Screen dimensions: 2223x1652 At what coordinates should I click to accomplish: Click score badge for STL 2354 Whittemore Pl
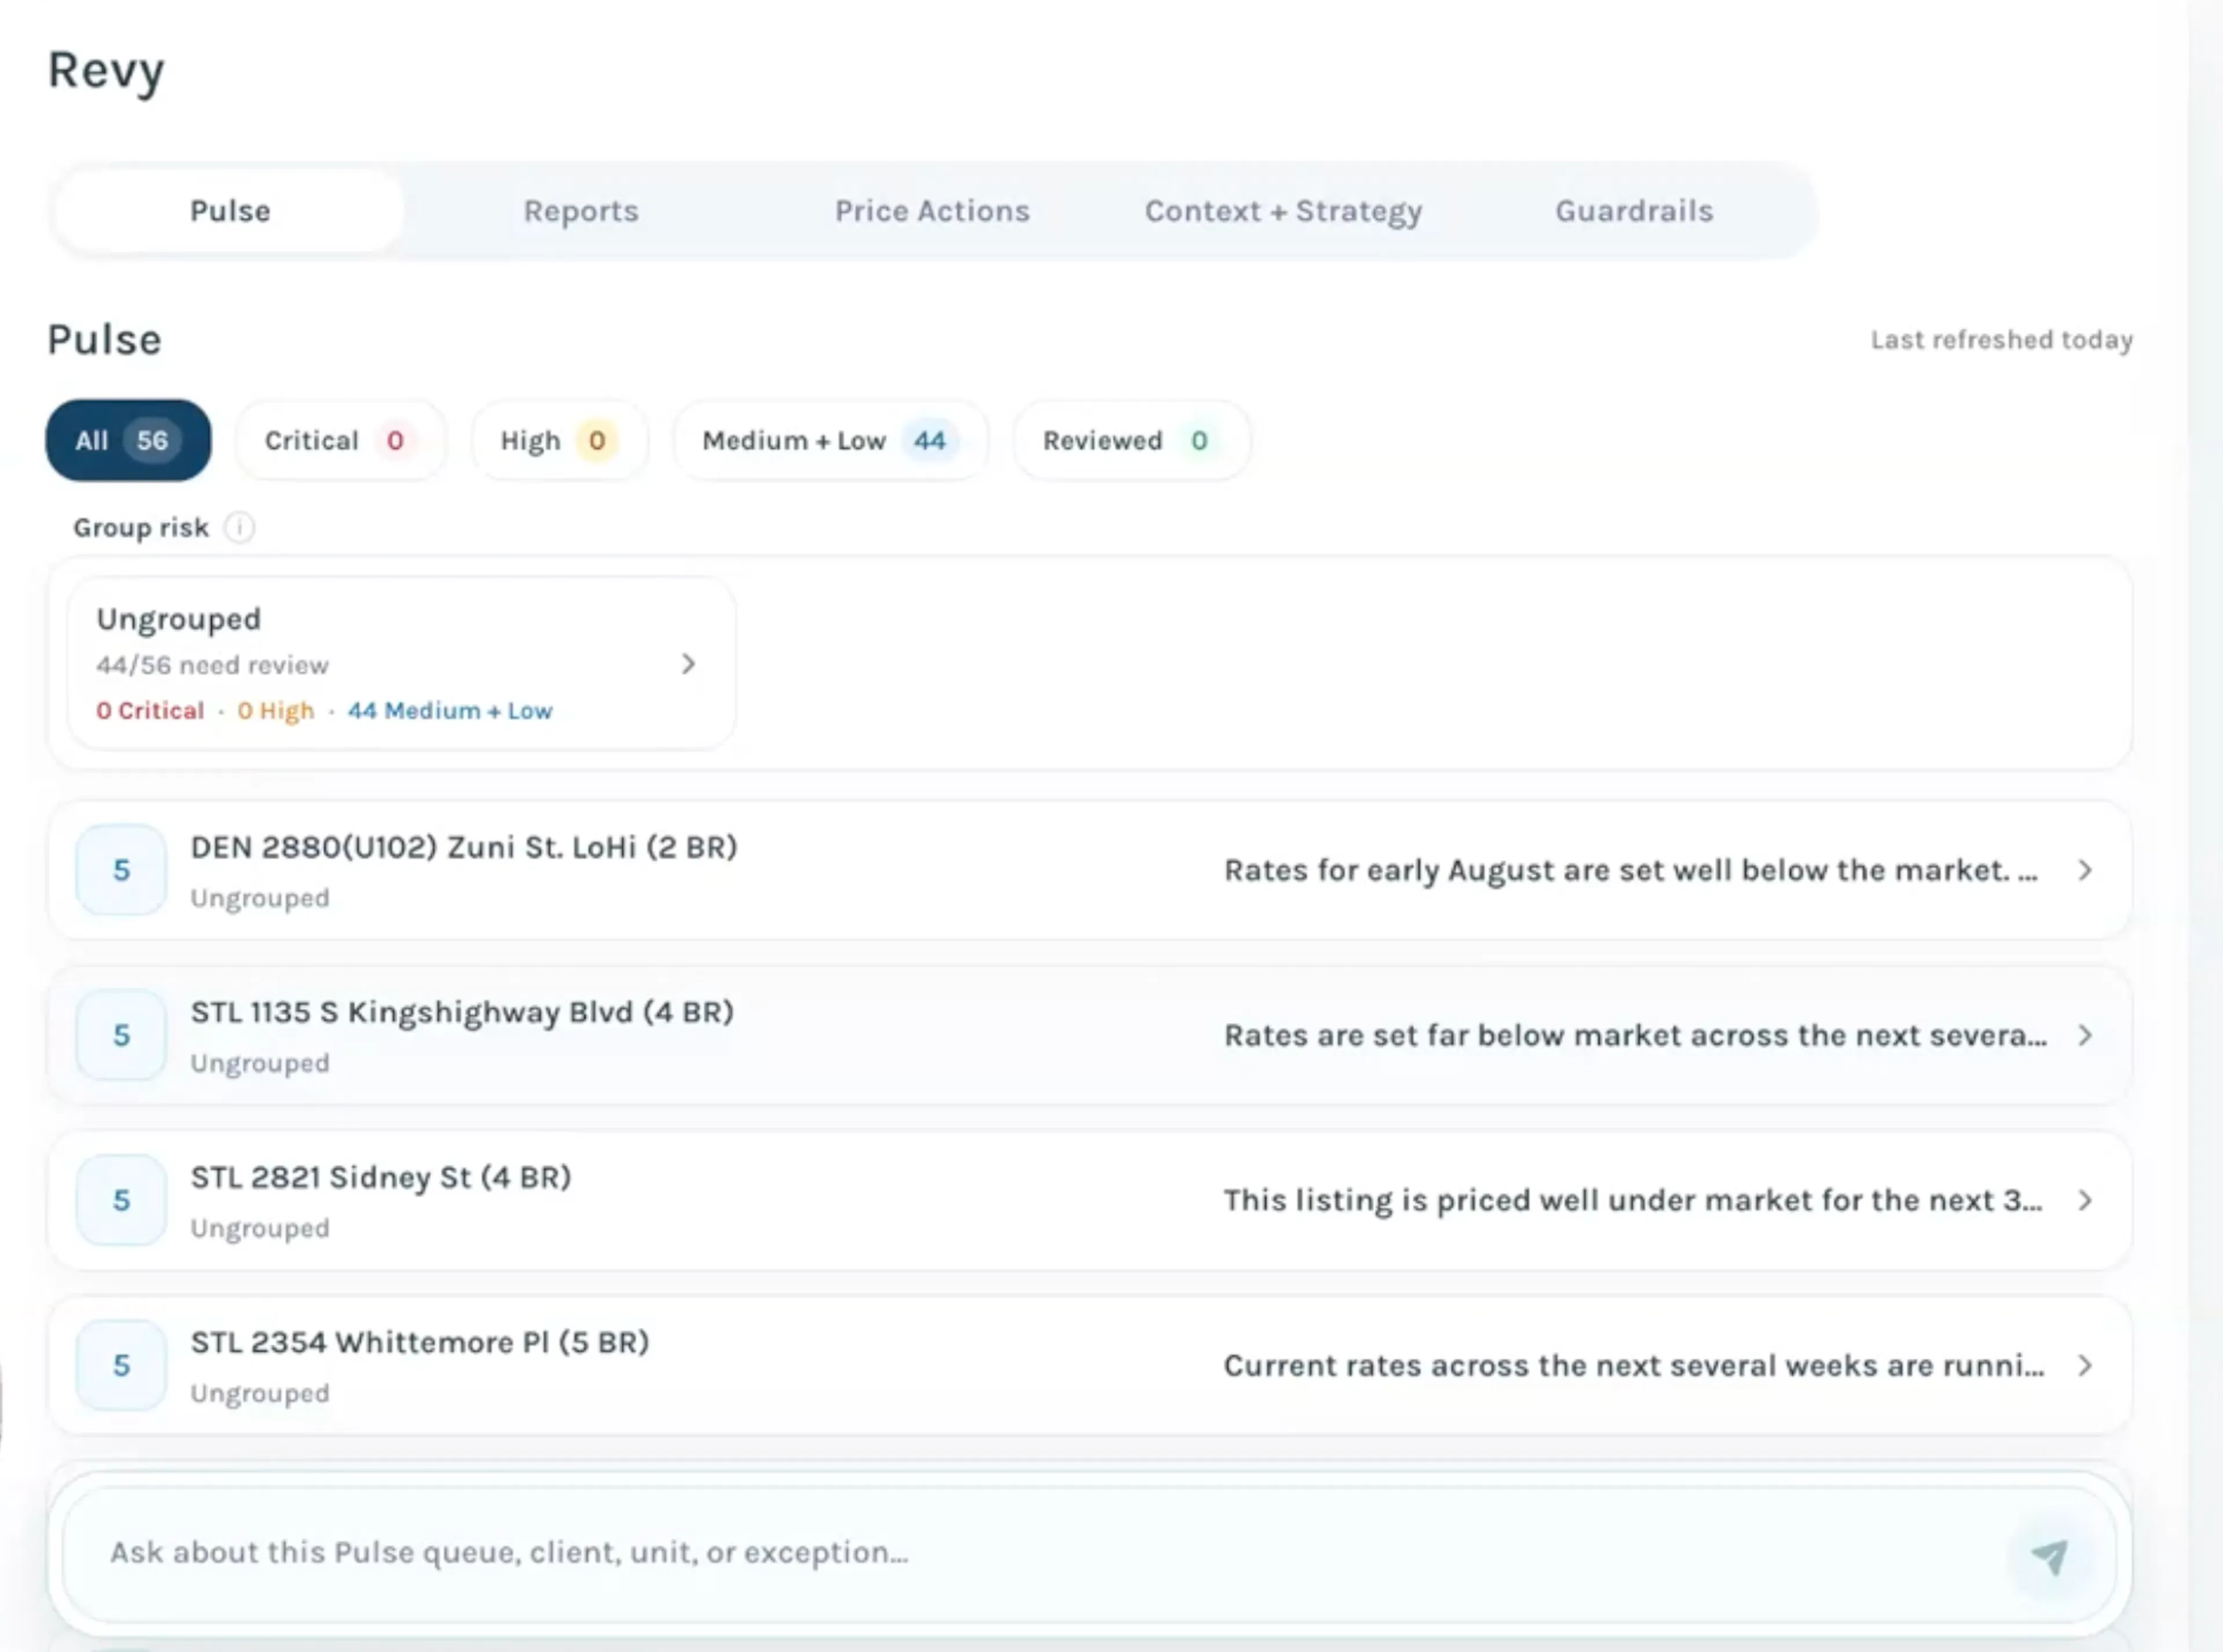pos(121,1365)
